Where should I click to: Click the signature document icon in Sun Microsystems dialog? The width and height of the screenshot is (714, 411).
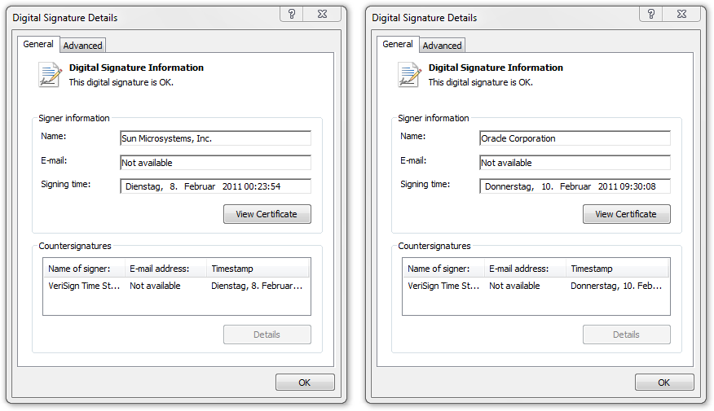pos(50,75)
